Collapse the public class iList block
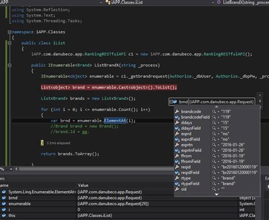The width and height of the screenshot is (269, 220). pos(10,43)
